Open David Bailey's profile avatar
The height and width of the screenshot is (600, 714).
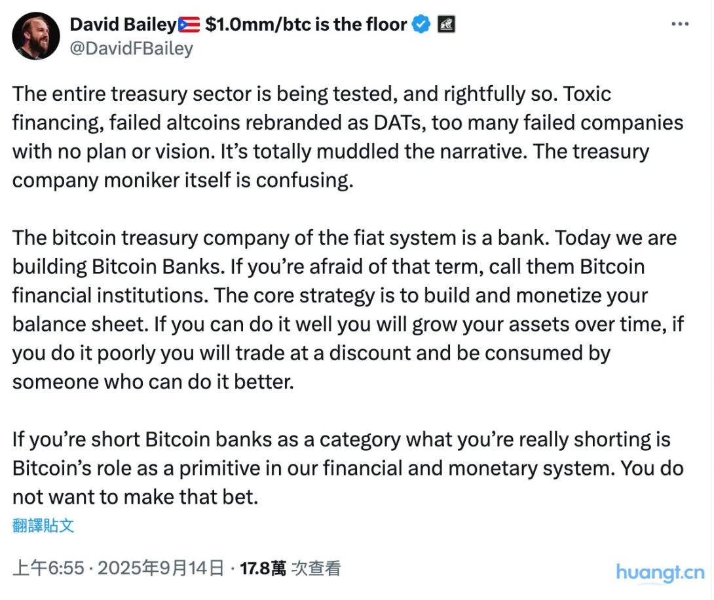click(x=36, y=36)
